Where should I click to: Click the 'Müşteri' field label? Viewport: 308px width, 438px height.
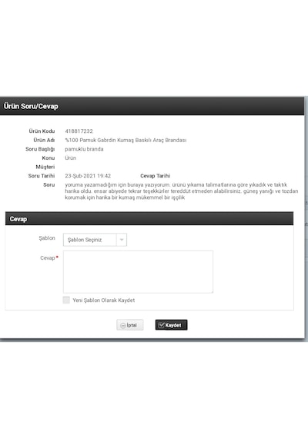45,167
